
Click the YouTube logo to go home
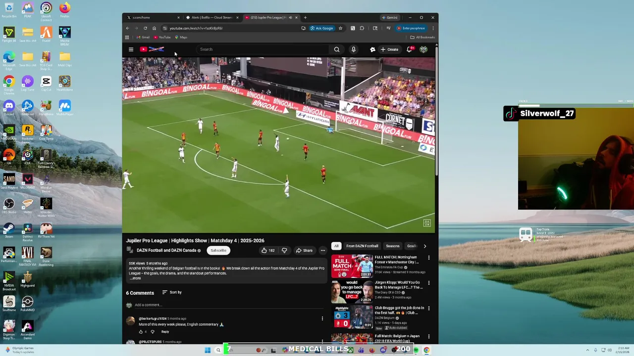pos(152,49)
